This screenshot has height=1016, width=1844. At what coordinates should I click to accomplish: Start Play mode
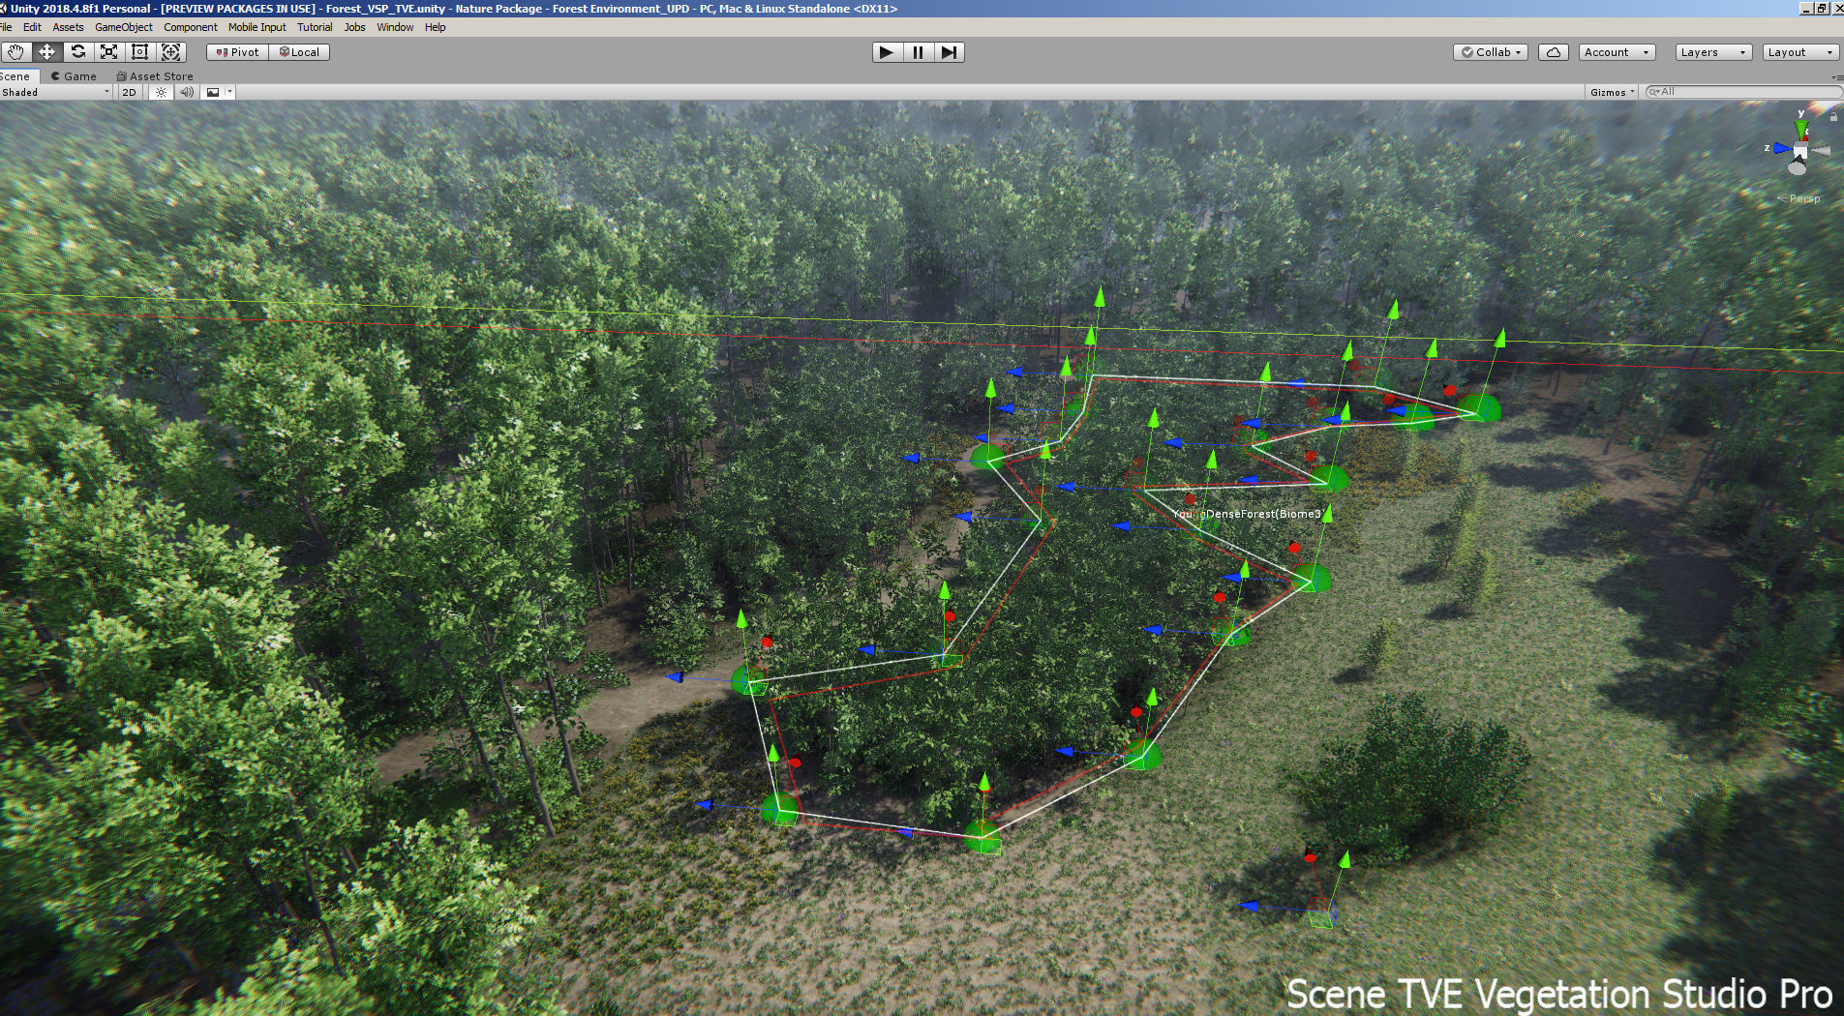[886, 52]
